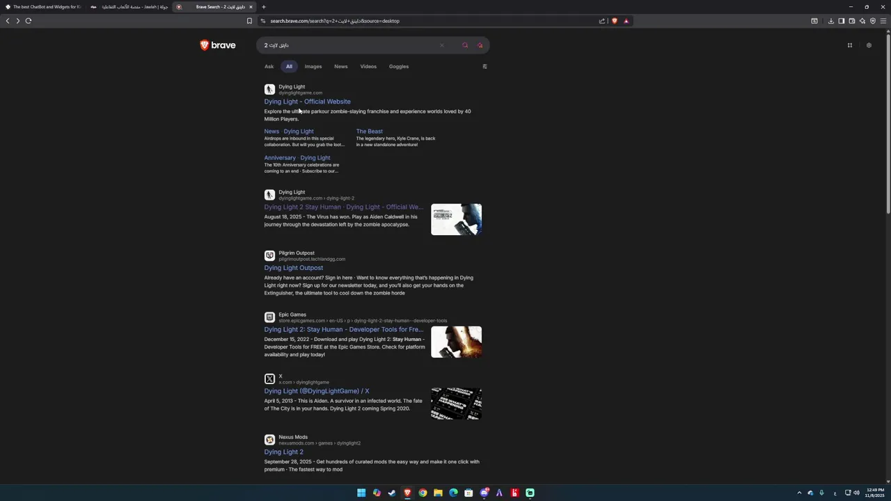The height and width of the screenshot is (501, 891).
Task: Switch to News results
Action: coord(340,66)
